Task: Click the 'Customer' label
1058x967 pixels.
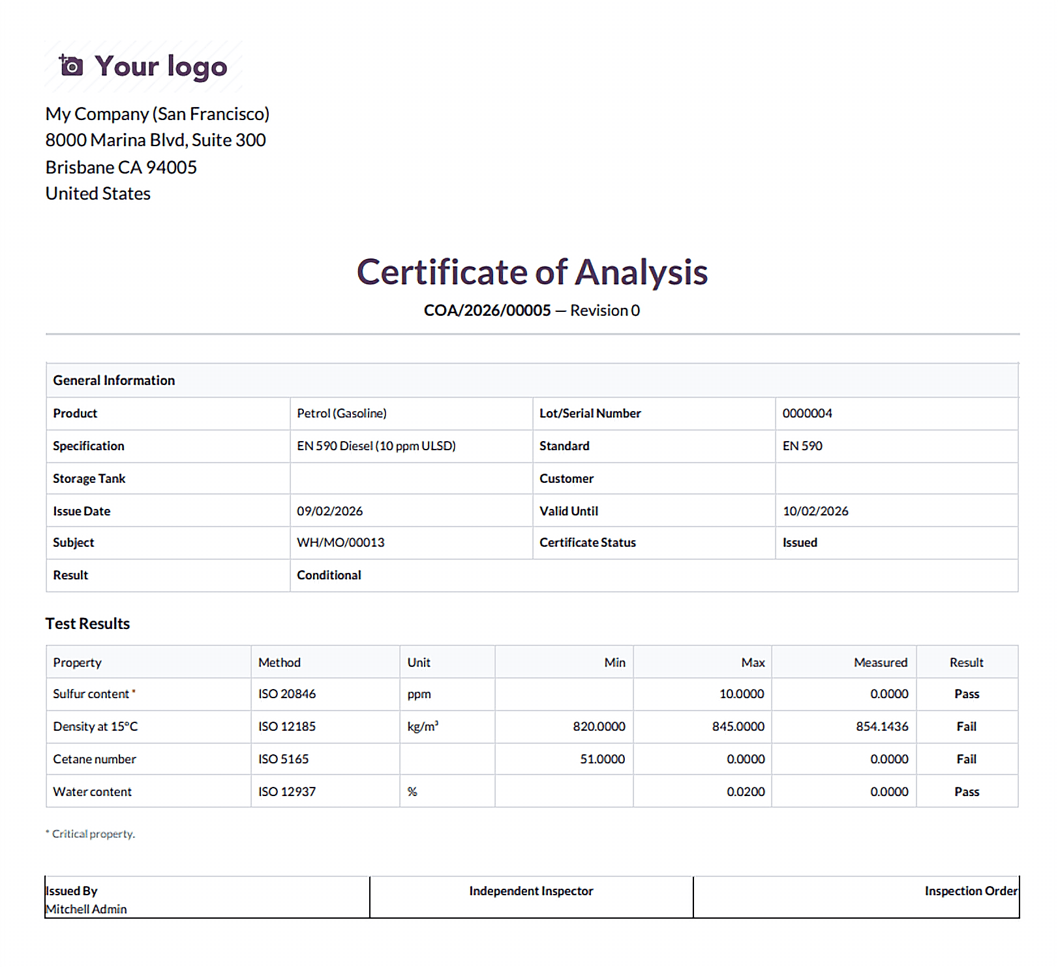Action: pyautogui.click(x=566, y=478)
